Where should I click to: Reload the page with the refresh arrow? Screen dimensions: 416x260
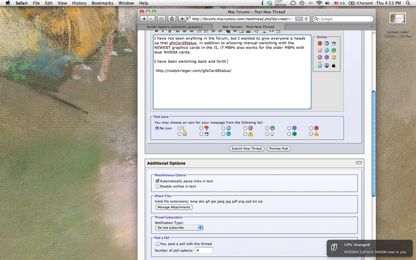pos(306,19)
